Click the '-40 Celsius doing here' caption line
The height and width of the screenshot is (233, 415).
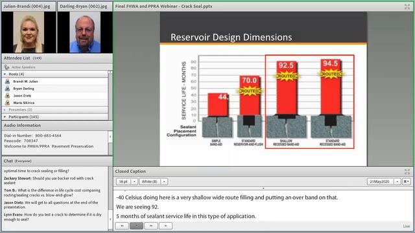click(x=227, y=197)
